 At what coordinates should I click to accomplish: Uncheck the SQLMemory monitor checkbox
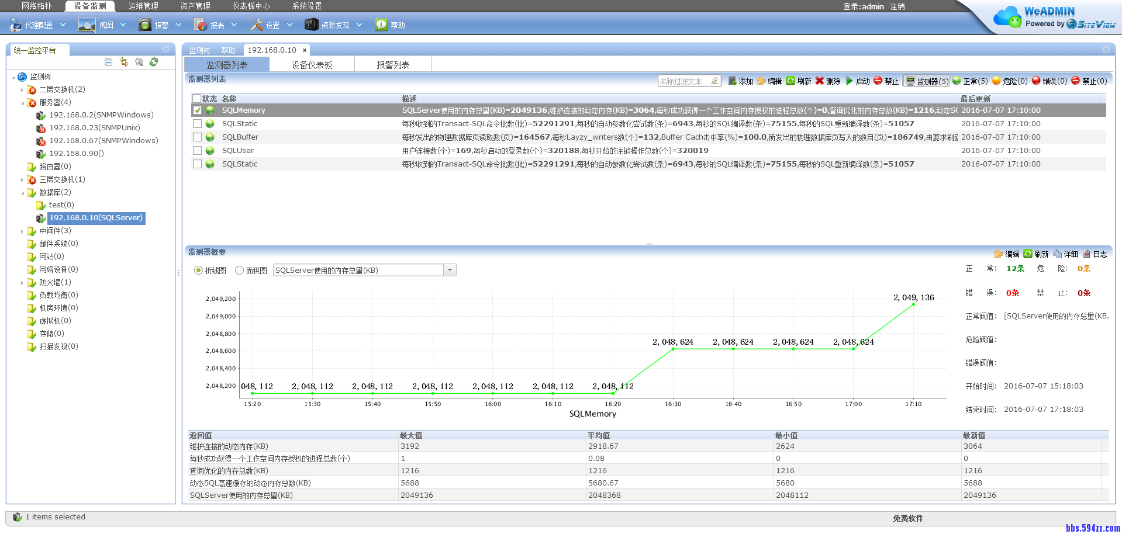(198, 110)
